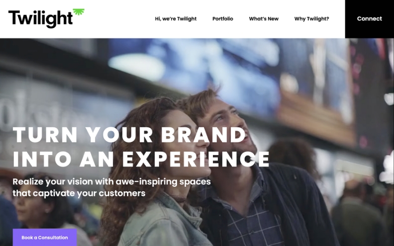
Task: Click the "INTO AN EXPERIENCE" headline line
Action: [x=141, y=159]
